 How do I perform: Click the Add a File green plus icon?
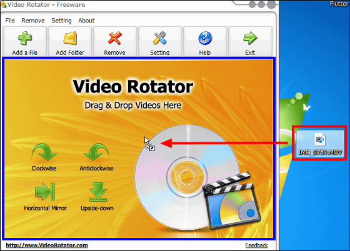(25, 38)
